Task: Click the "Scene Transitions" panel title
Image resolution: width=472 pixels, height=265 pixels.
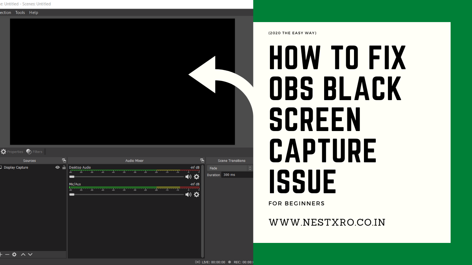Action: point(232,160)
